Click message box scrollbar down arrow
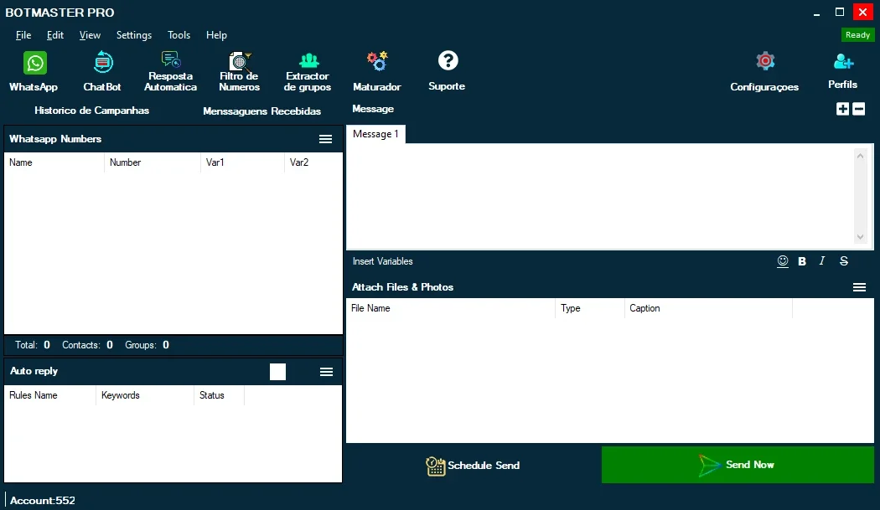Image resolution: width=880 pixels, height=510 pixels. pos(860,237)
